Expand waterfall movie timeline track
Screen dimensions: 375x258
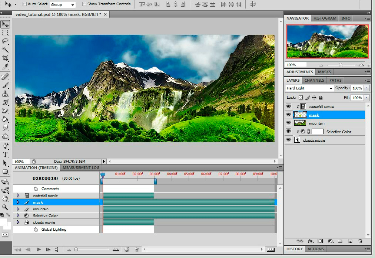tap(18, 196)
